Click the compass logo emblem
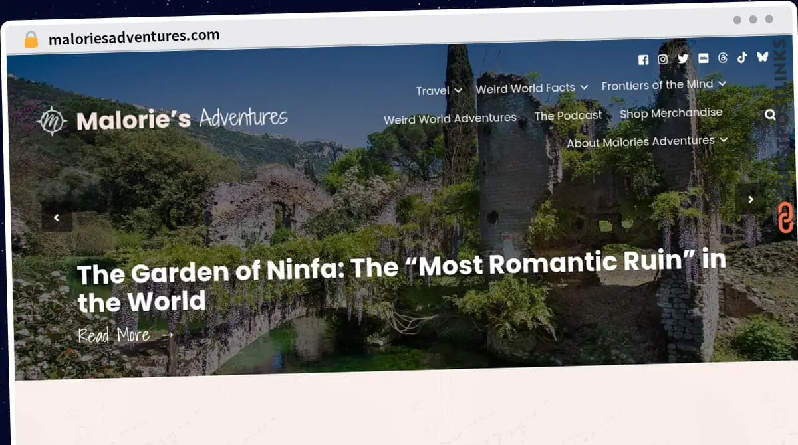Viewport: 798px width, 445px height. [52, 121]
